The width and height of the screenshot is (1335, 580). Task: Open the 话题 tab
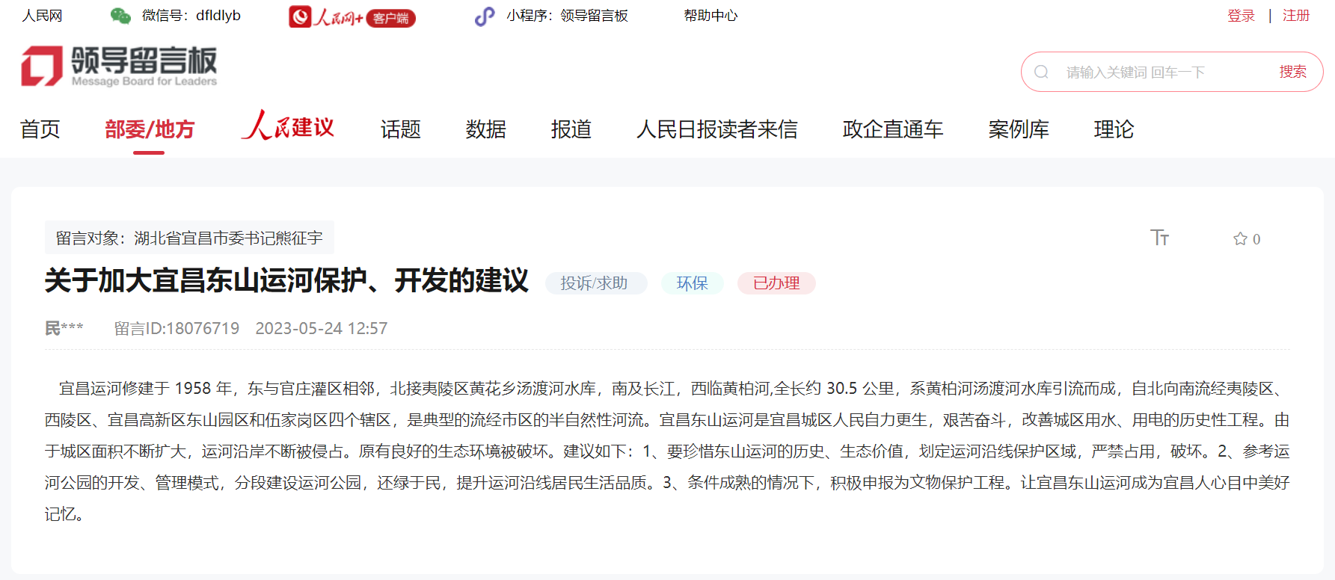coord(401,129)
